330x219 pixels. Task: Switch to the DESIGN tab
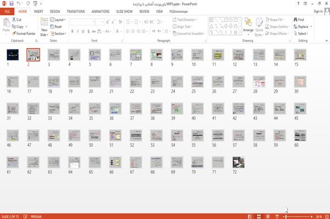point(55,12)
